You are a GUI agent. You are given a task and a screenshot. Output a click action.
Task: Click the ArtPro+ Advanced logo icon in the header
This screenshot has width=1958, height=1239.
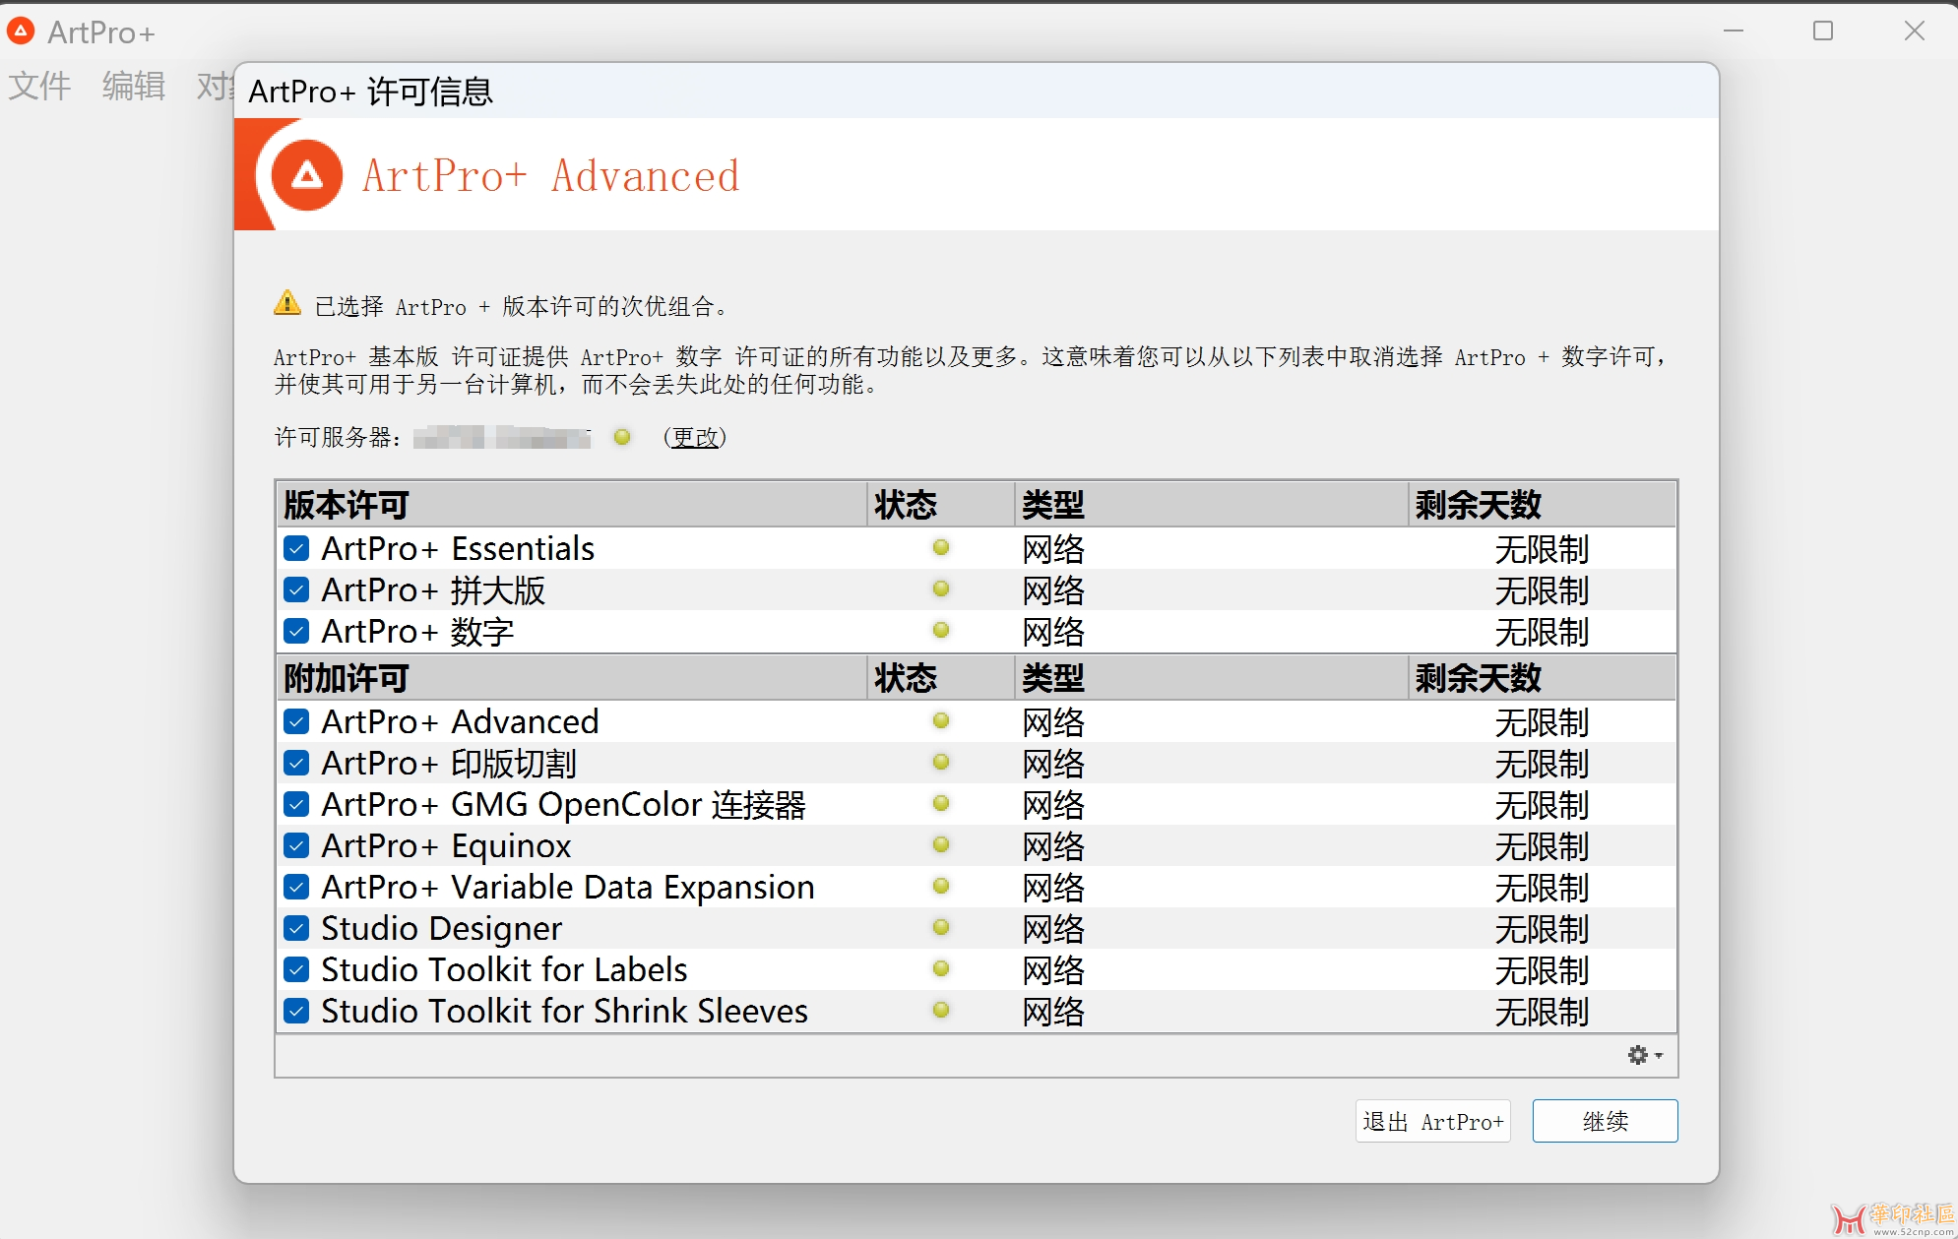point(306,176)
